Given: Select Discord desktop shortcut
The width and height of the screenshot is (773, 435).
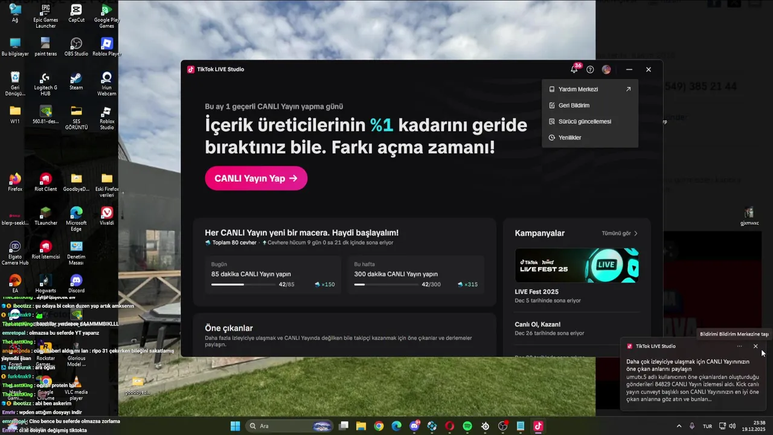Looking at the screenshot, I should point(76,284).
